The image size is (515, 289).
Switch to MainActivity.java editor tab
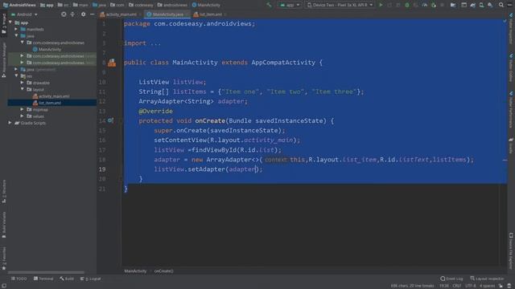(167, 14)
